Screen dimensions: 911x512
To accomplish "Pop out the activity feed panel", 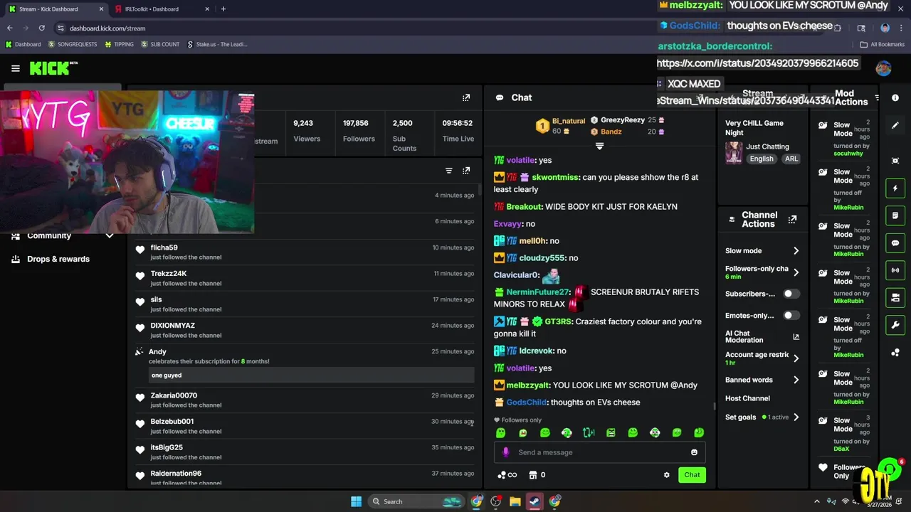I will [466, 171].
